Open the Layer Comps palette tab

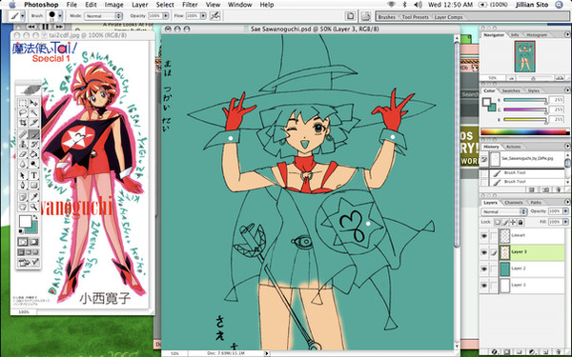448,17
